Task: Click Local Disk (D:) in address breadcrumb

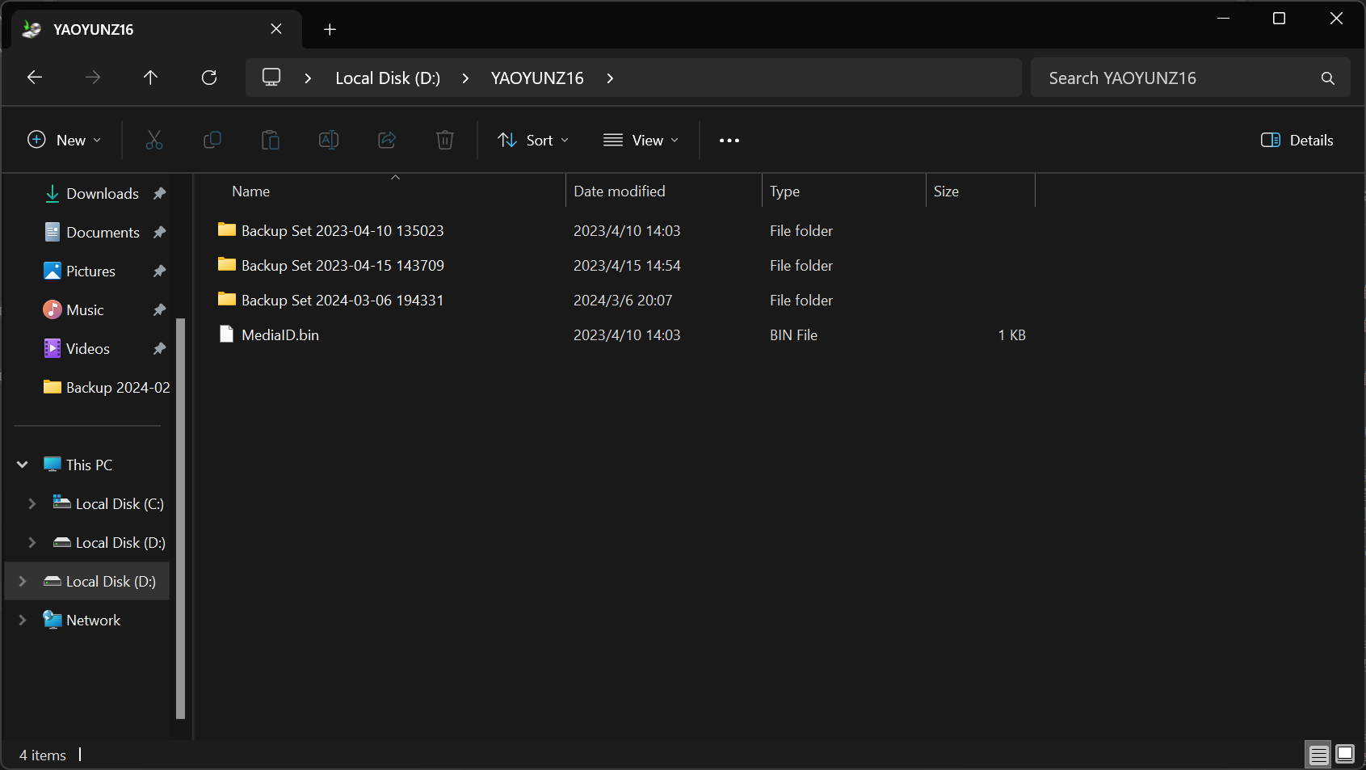Action: pyautogui.click(x=388, y=78)
